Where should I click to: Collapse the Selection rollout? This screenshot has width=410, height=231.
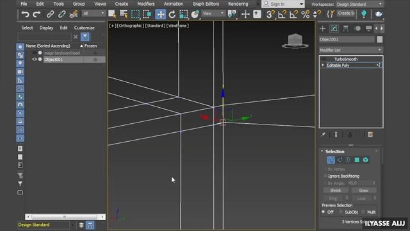322,151
